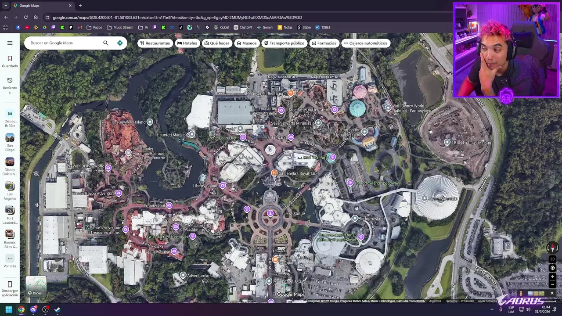Select the Museos chip
Image resolution: width=562 pixels, height=316 pixels.
[x=246, y=43]
